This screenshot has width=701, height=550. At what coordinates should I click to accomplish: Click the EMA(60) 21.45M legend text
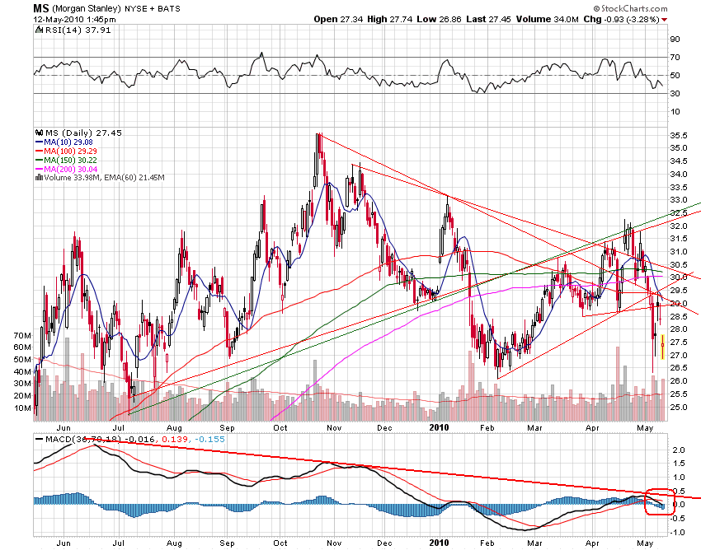[x=134, y=178]
